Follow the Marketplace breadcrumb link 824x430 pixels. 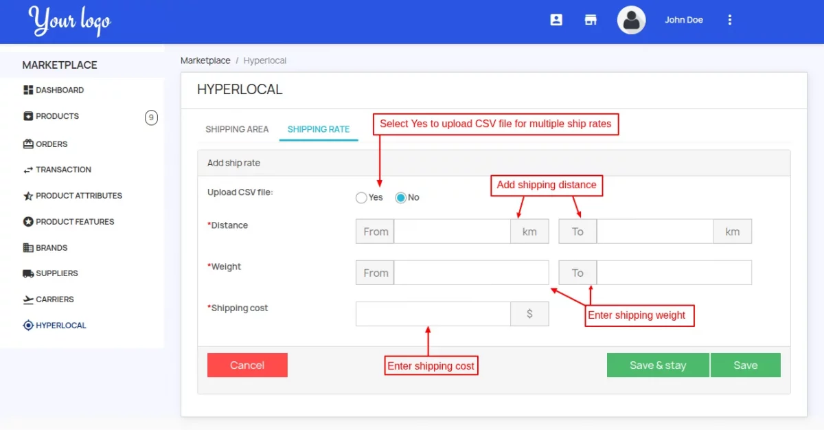205,60
